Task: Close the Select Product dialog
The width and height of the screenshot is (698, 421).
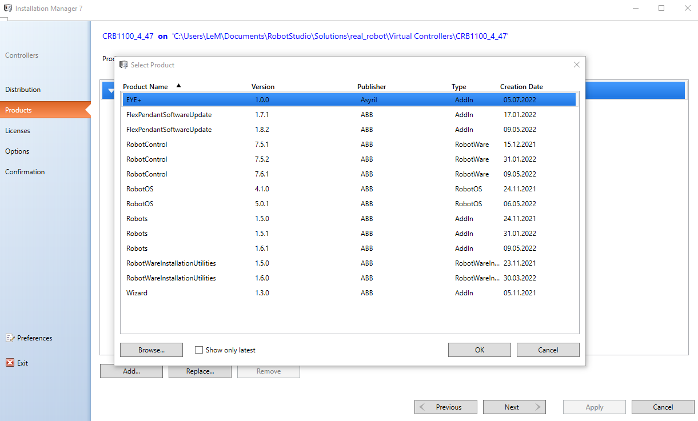Action: 577,65
